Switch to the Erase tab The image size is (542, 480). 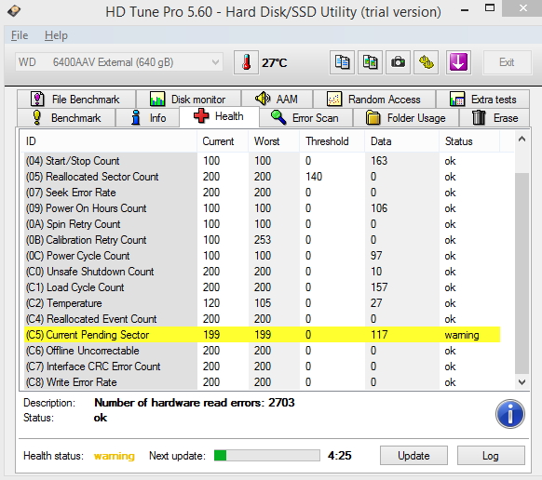(495, 118)
